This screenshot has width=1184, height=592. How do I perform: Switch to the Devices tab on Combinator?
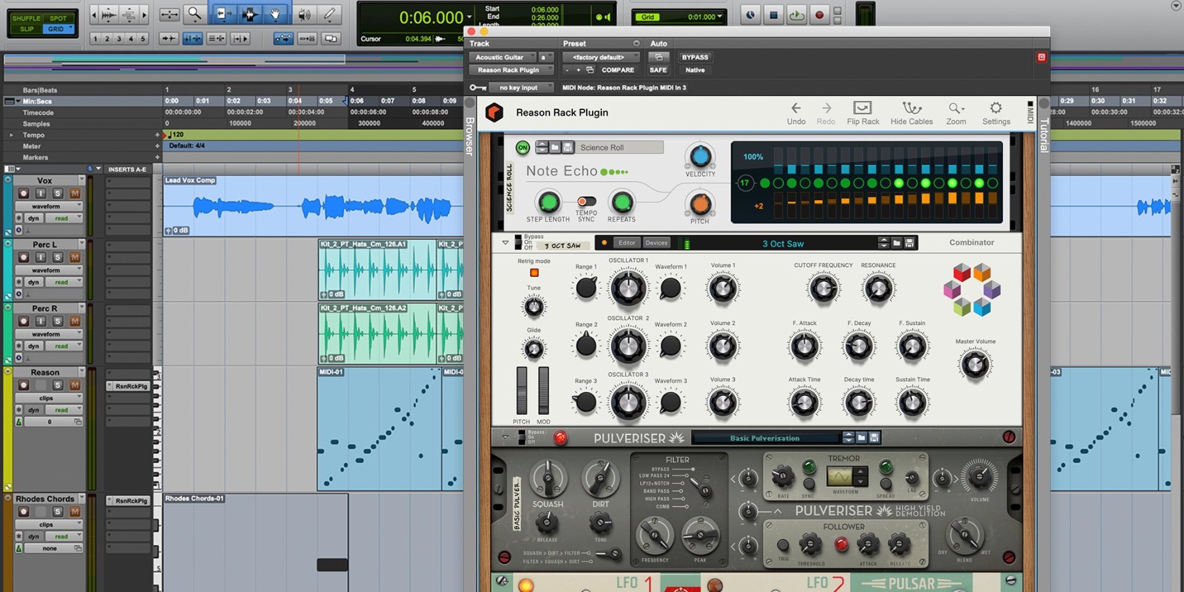[x=656, y=243]
